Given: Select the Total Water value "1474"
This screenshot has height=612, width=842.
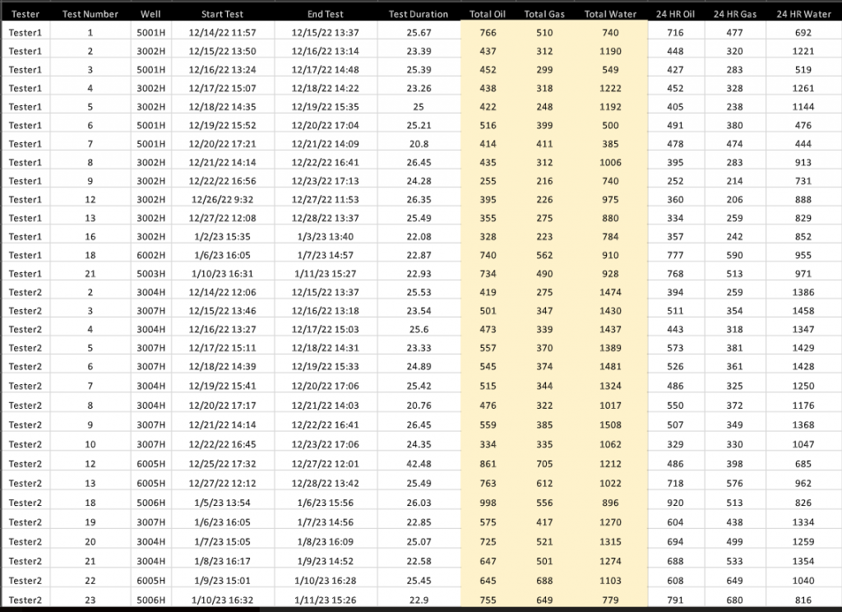Looking at the screenshot, I should (611, 292).
